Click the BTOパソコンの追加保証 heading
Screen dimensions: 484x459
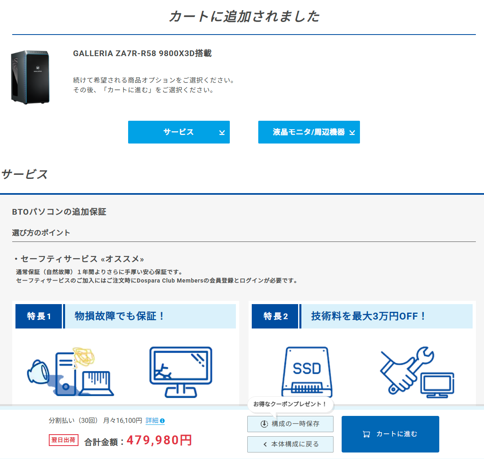[59, 212]
